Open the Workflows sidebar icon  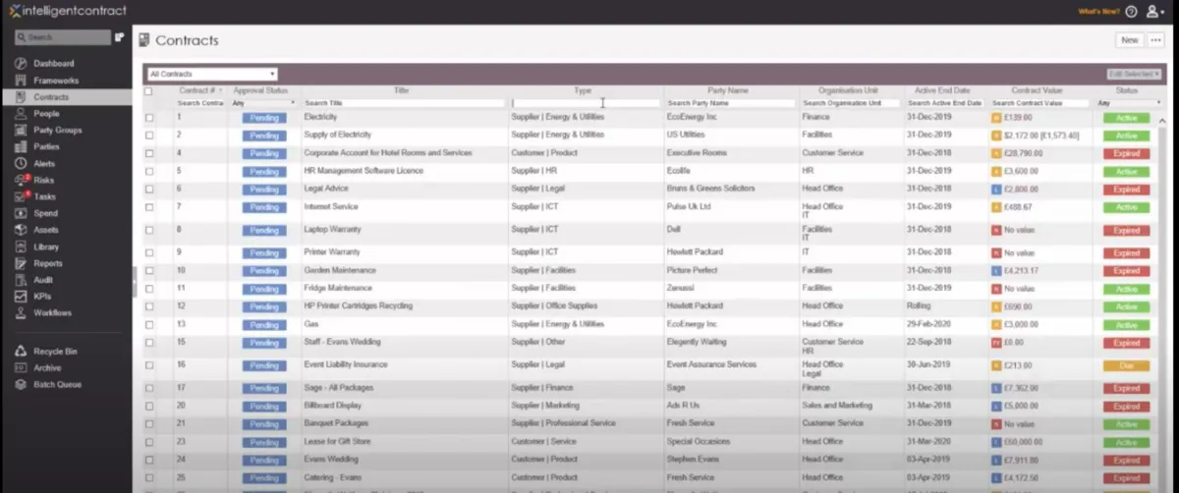(22, 313)
